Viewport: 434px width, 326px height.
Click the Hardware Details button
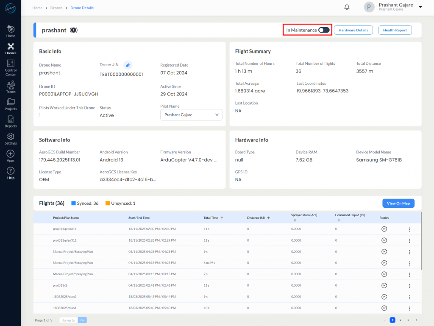[353, 30]
